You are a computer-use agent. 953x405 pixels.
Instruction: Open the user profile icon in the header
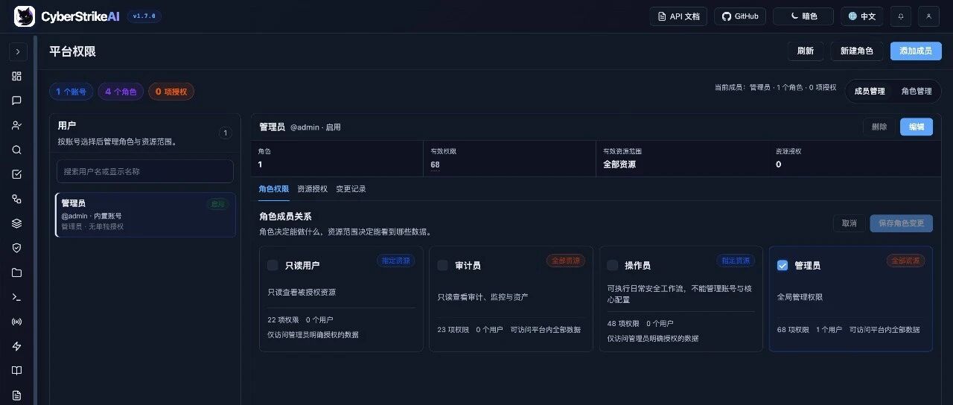(928, 16)
